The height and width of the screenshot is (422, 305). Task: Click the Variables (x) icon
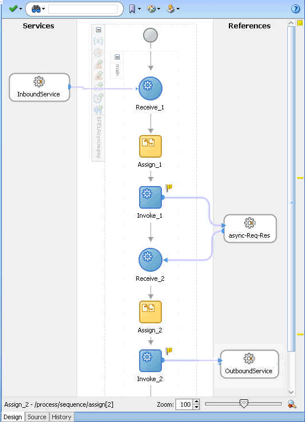click(x=98, y=41)
